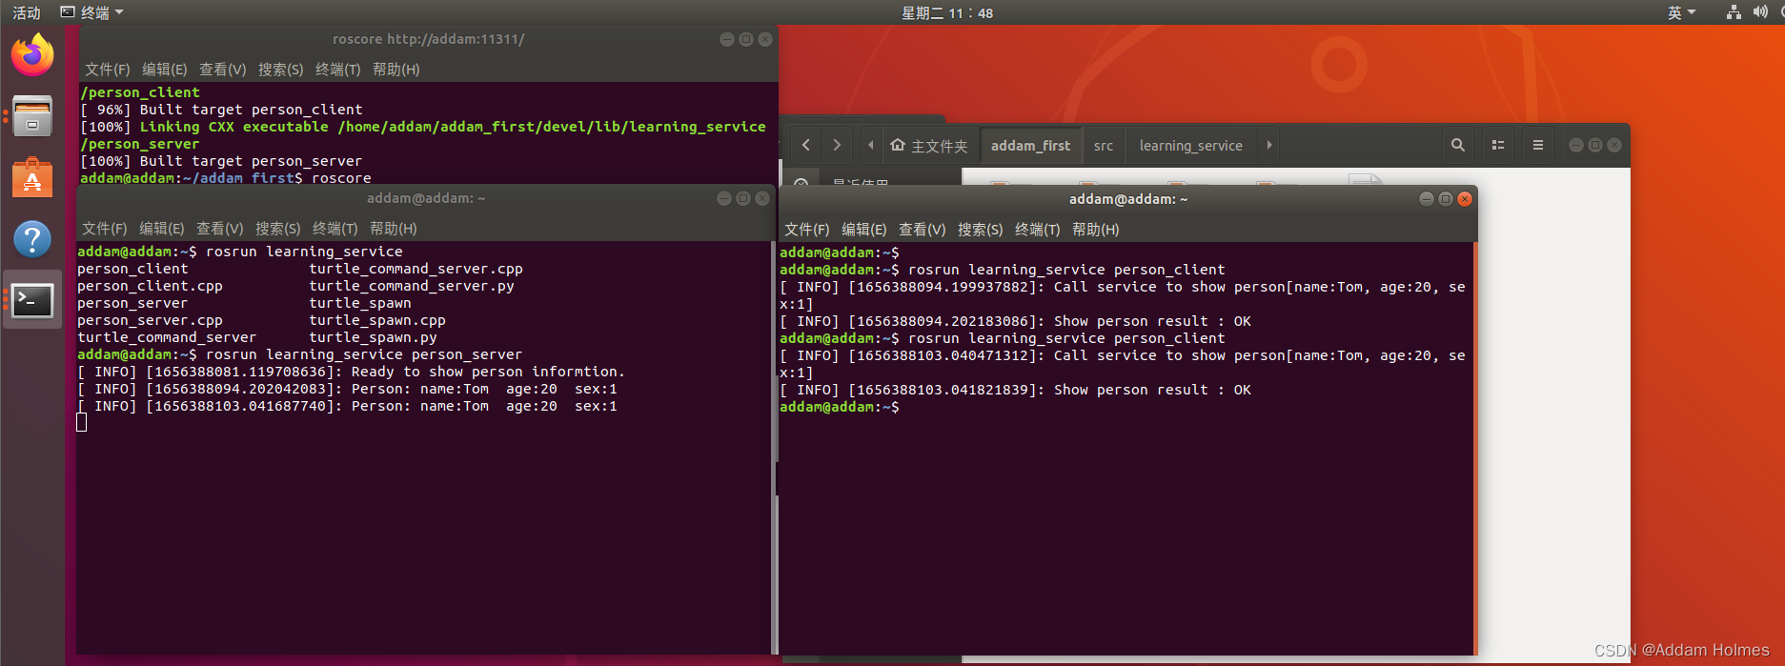Viewport: 1785px width, 666px height.
Task: Show next path segments in file manager
Action: coord(1269,145)
